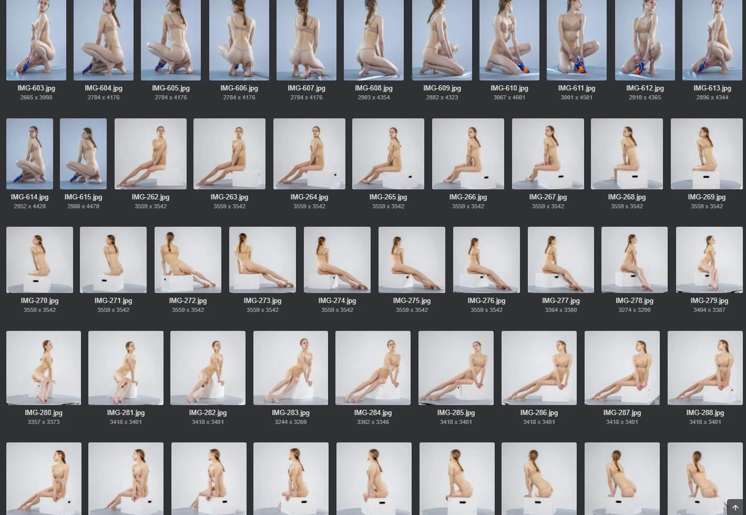746x515 pixels.
Task: Open thumbnail IMG-270.jpg
Action: [x=39, y=260]
